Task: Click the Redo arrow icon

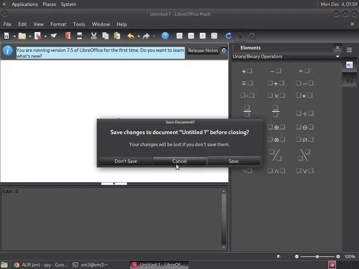Action: (x=146, y=36)
